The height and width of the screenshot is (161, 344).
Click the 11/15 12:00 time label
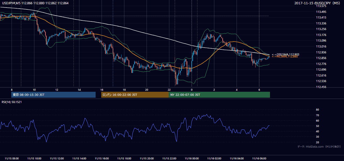[x=57, y=159]
